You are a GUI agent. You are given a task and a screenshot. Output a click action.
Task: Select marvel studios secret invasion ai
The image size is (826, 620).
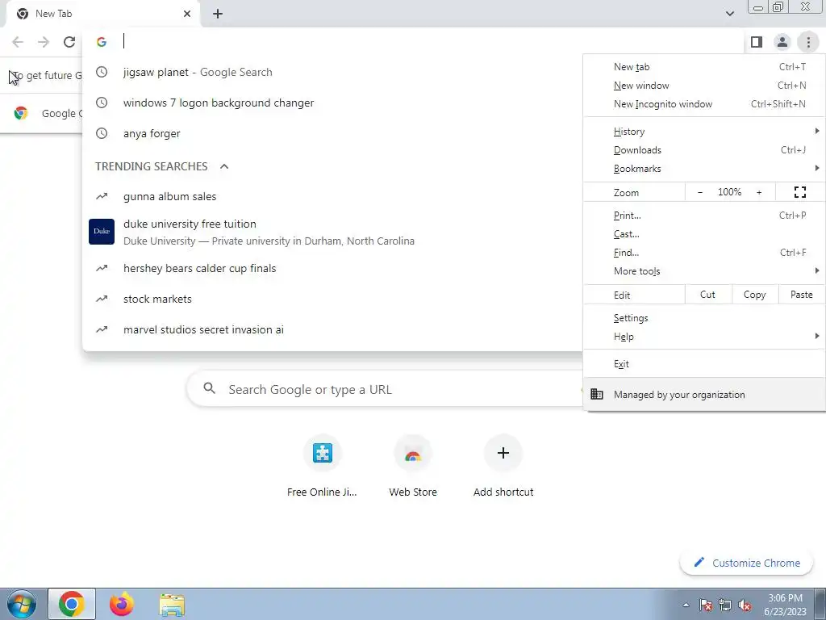332,329
